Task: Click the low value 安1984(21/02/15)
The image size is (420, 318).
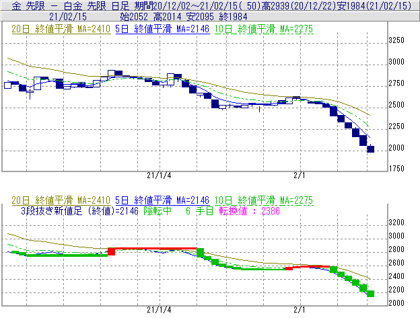Action: click(x=374, y=5)
